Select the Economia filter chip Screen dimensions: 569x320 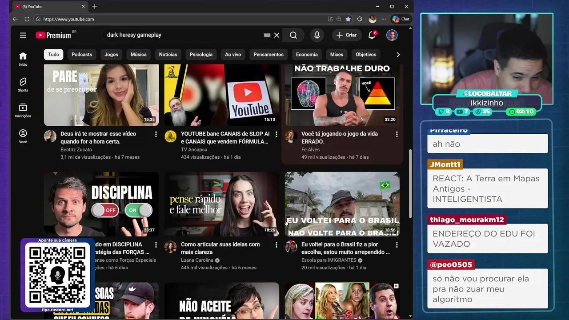point(307,54)
